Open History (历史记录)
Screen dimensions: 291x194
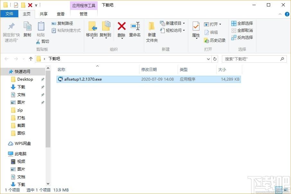click(x=215, y=40)
